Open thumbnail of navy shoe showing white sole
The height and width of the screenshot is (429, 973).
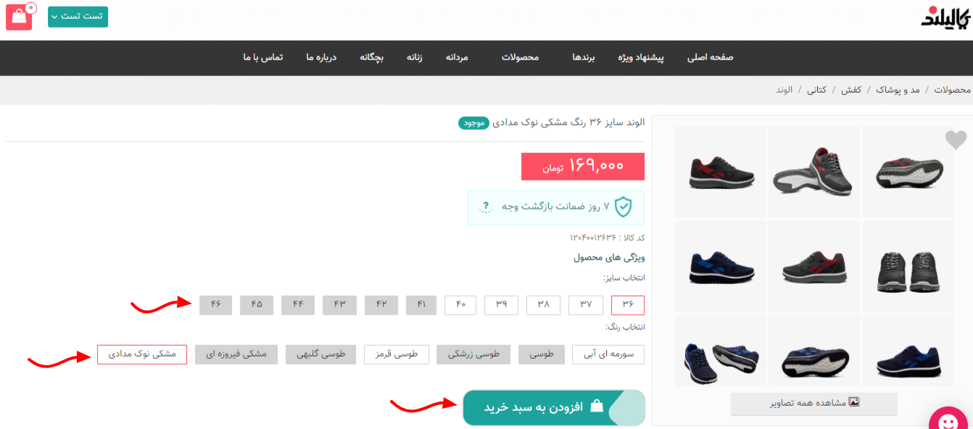point(814,351)
